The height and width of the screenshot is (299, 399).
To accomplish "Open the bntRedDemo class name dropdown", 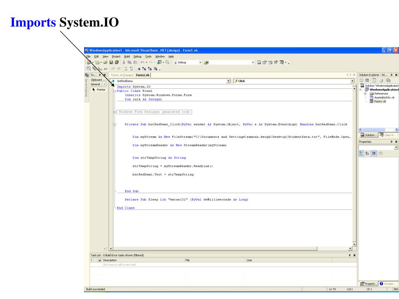I will pyautogui.click(x=228, y=81).
